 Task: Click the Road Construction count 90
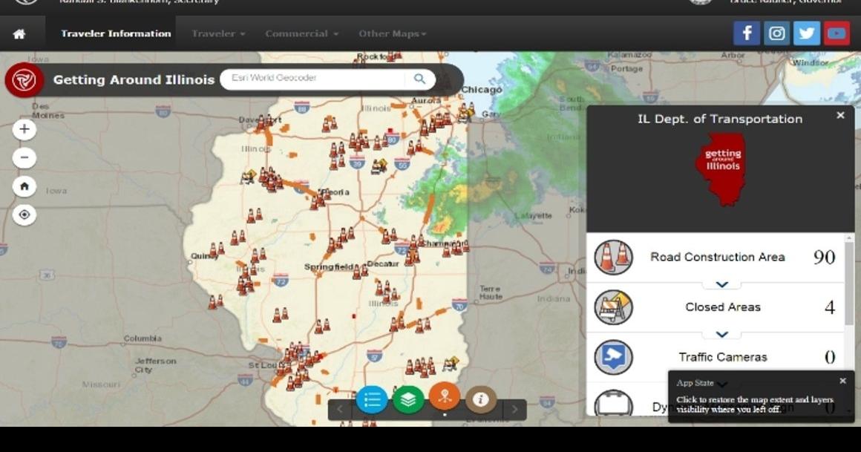(x=824, y=257)
